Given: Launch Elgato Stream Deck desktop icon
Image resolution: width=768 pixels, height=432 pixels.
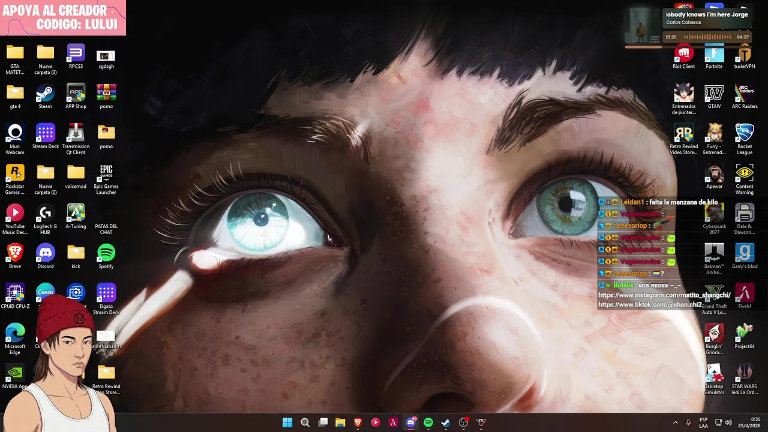Looking at the screenshot, I should point(106,300).
